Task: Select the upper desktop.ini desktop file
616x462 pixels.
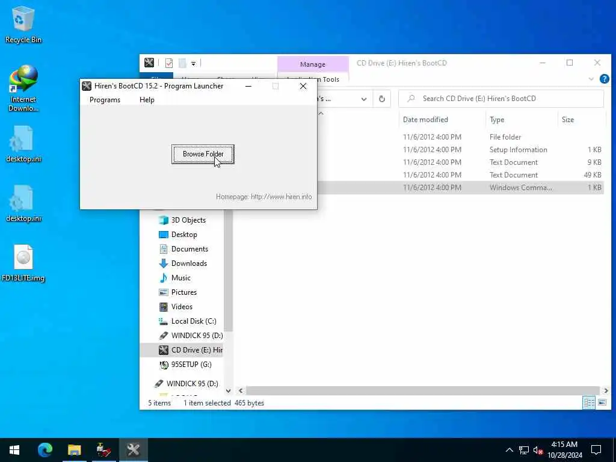Action: (x=23, y=144)
